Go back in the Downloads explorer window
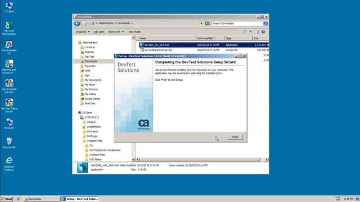The width and height of the screenshot is (360, 202). coord(77,24)
